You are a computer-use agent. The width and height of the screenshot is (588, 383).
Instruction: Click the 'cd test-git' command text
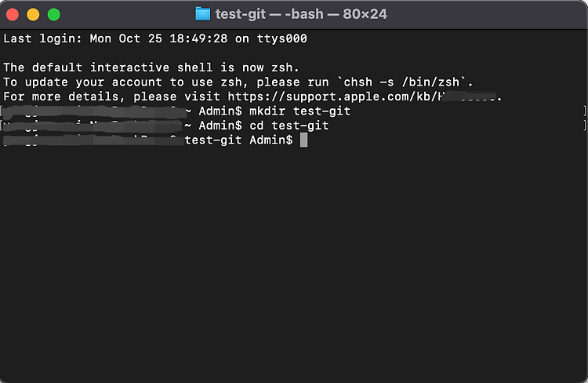click(289, 126)
